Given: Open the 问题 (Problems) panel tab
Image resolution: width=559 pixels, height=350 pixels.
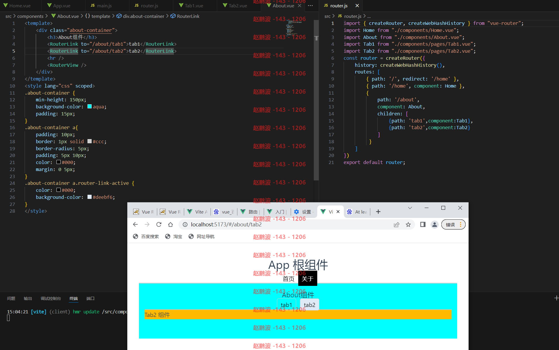Looking at the screenshot, I should 11,298.
